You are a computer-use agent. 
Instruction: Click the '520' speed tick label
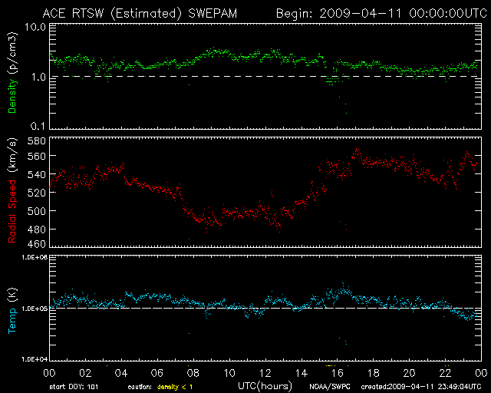(37, 193)
